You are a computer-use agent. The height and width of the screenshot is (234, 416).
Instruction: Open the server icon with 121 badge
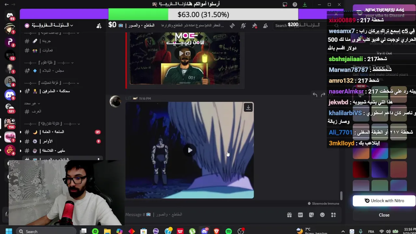coord(10,108)
